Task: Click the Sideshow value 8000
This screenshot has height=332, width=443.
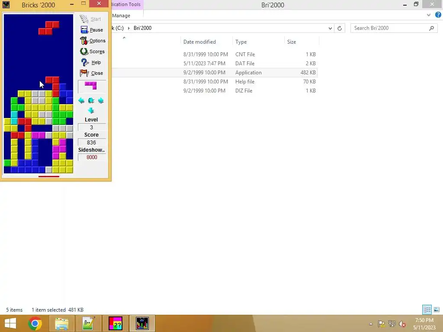Action: point(92,157)
